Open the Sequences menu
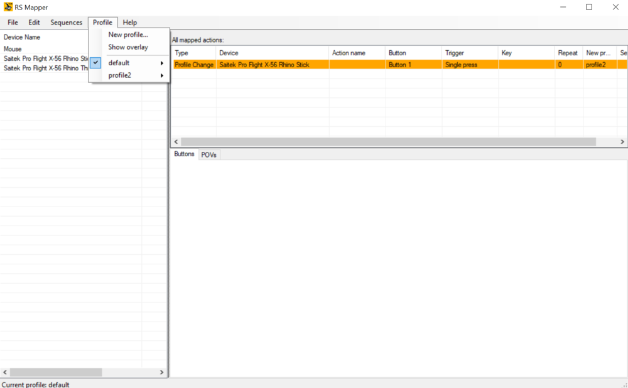628x388 pixels. tap(66, 23)
